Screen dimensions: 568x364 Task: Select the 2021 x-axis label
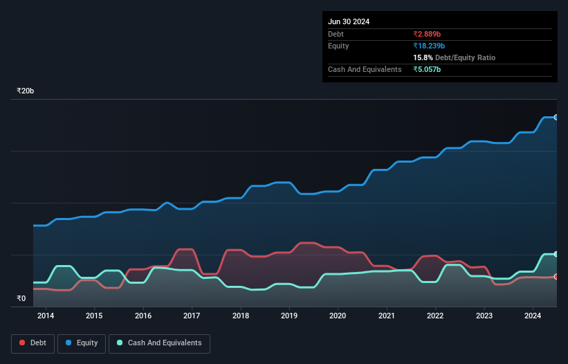[x=387, y=316]
